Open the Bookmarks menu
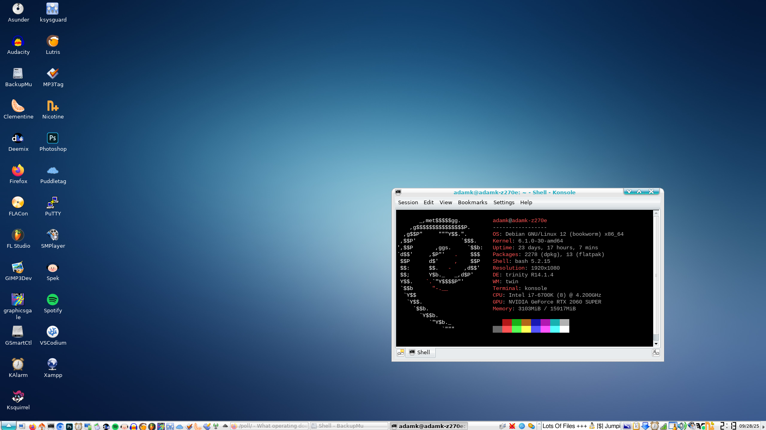The height and width of the screenshot is (430, 766). pyautogui.click(x=472, y=203)
